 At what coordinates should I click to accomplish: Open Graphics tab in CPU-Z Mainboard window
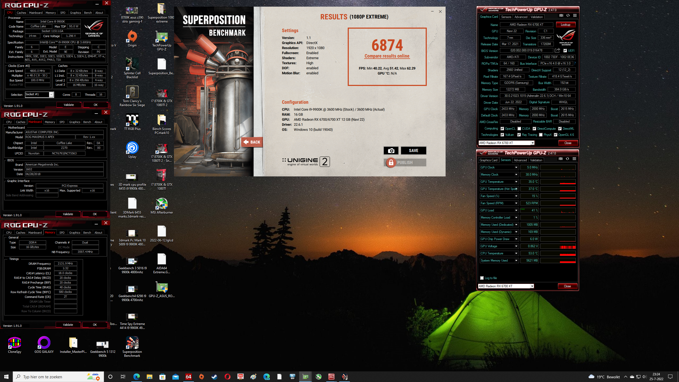point(75,122)
